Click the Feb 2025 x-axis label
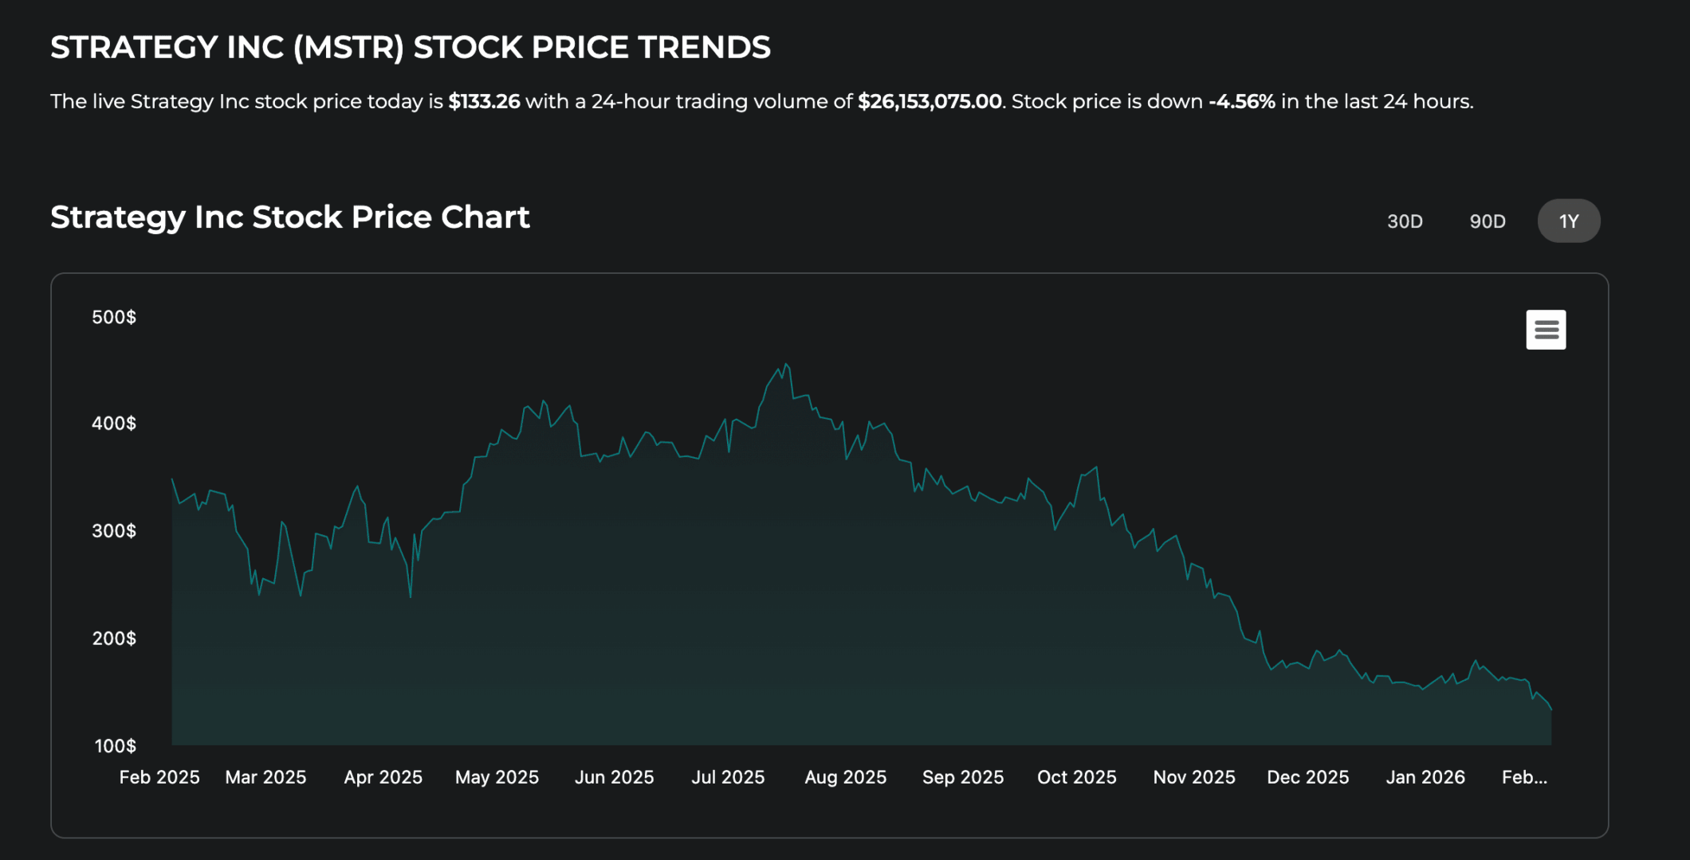 click(x=159, y=777)
